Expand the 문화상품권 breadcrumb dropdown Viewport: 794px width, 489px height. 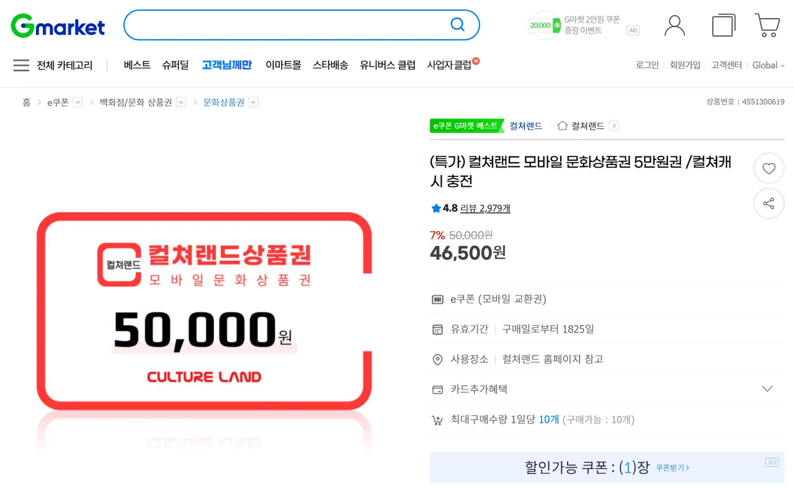click(x=253, y=102)
